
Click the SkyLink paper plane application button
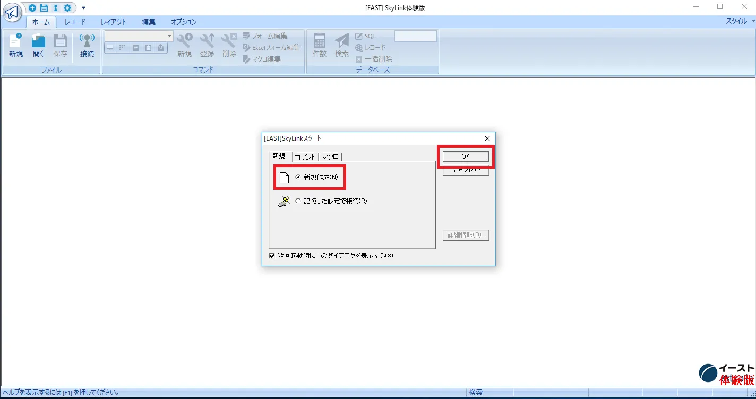point(12,12)
